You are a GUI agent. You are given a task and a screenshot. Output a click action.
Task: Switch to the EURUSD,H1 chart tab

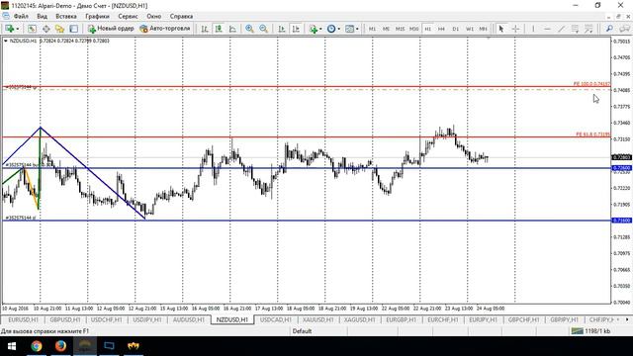point(23,319)
